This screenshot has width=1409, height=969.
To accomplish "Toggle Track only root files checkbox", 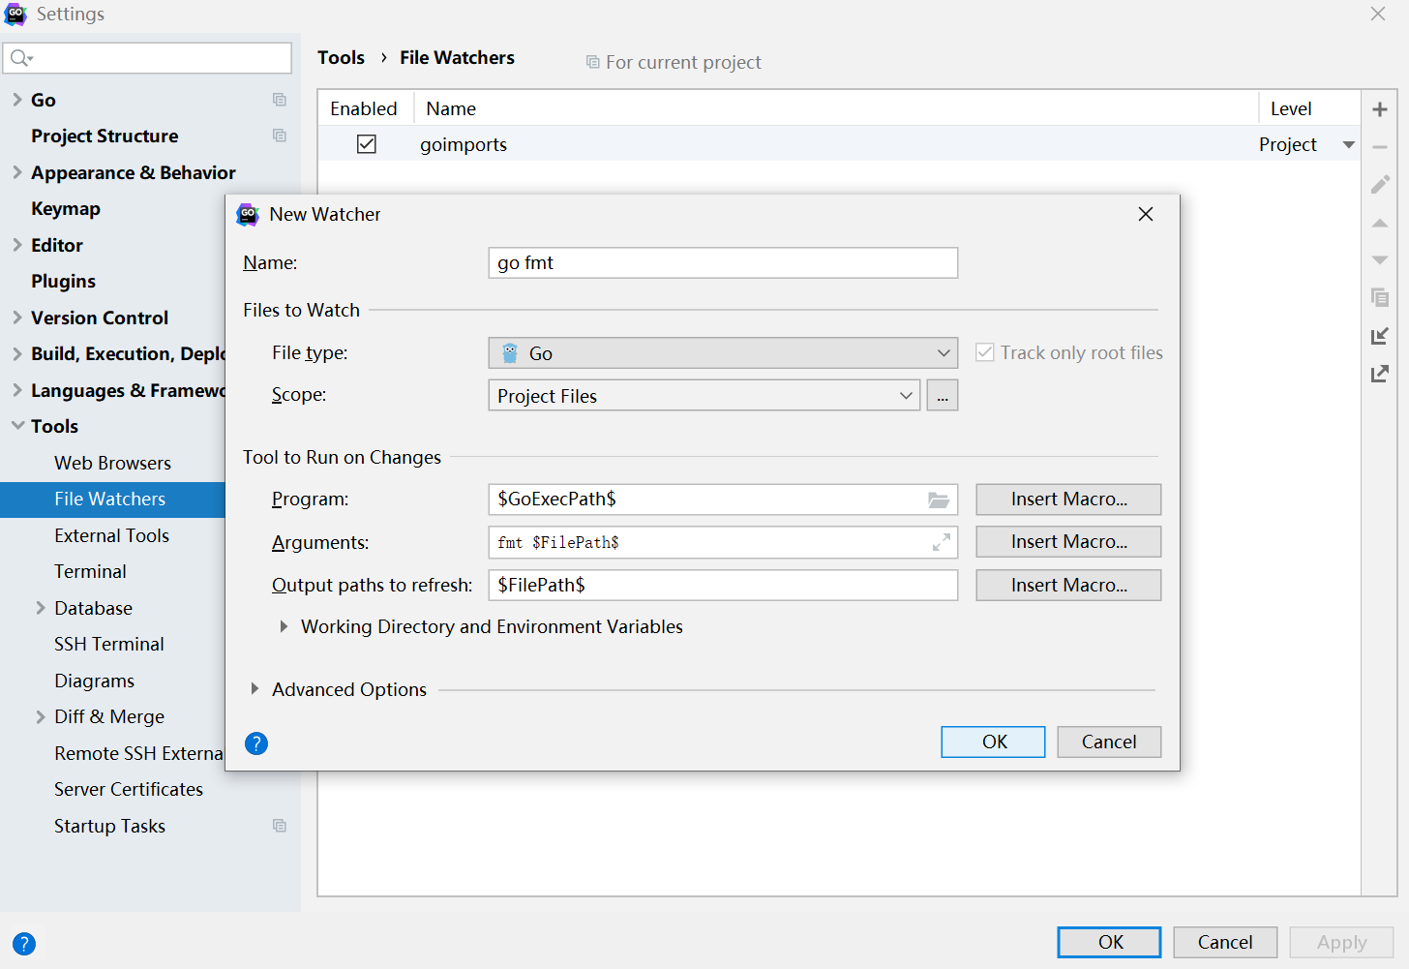I will [985, 352].
